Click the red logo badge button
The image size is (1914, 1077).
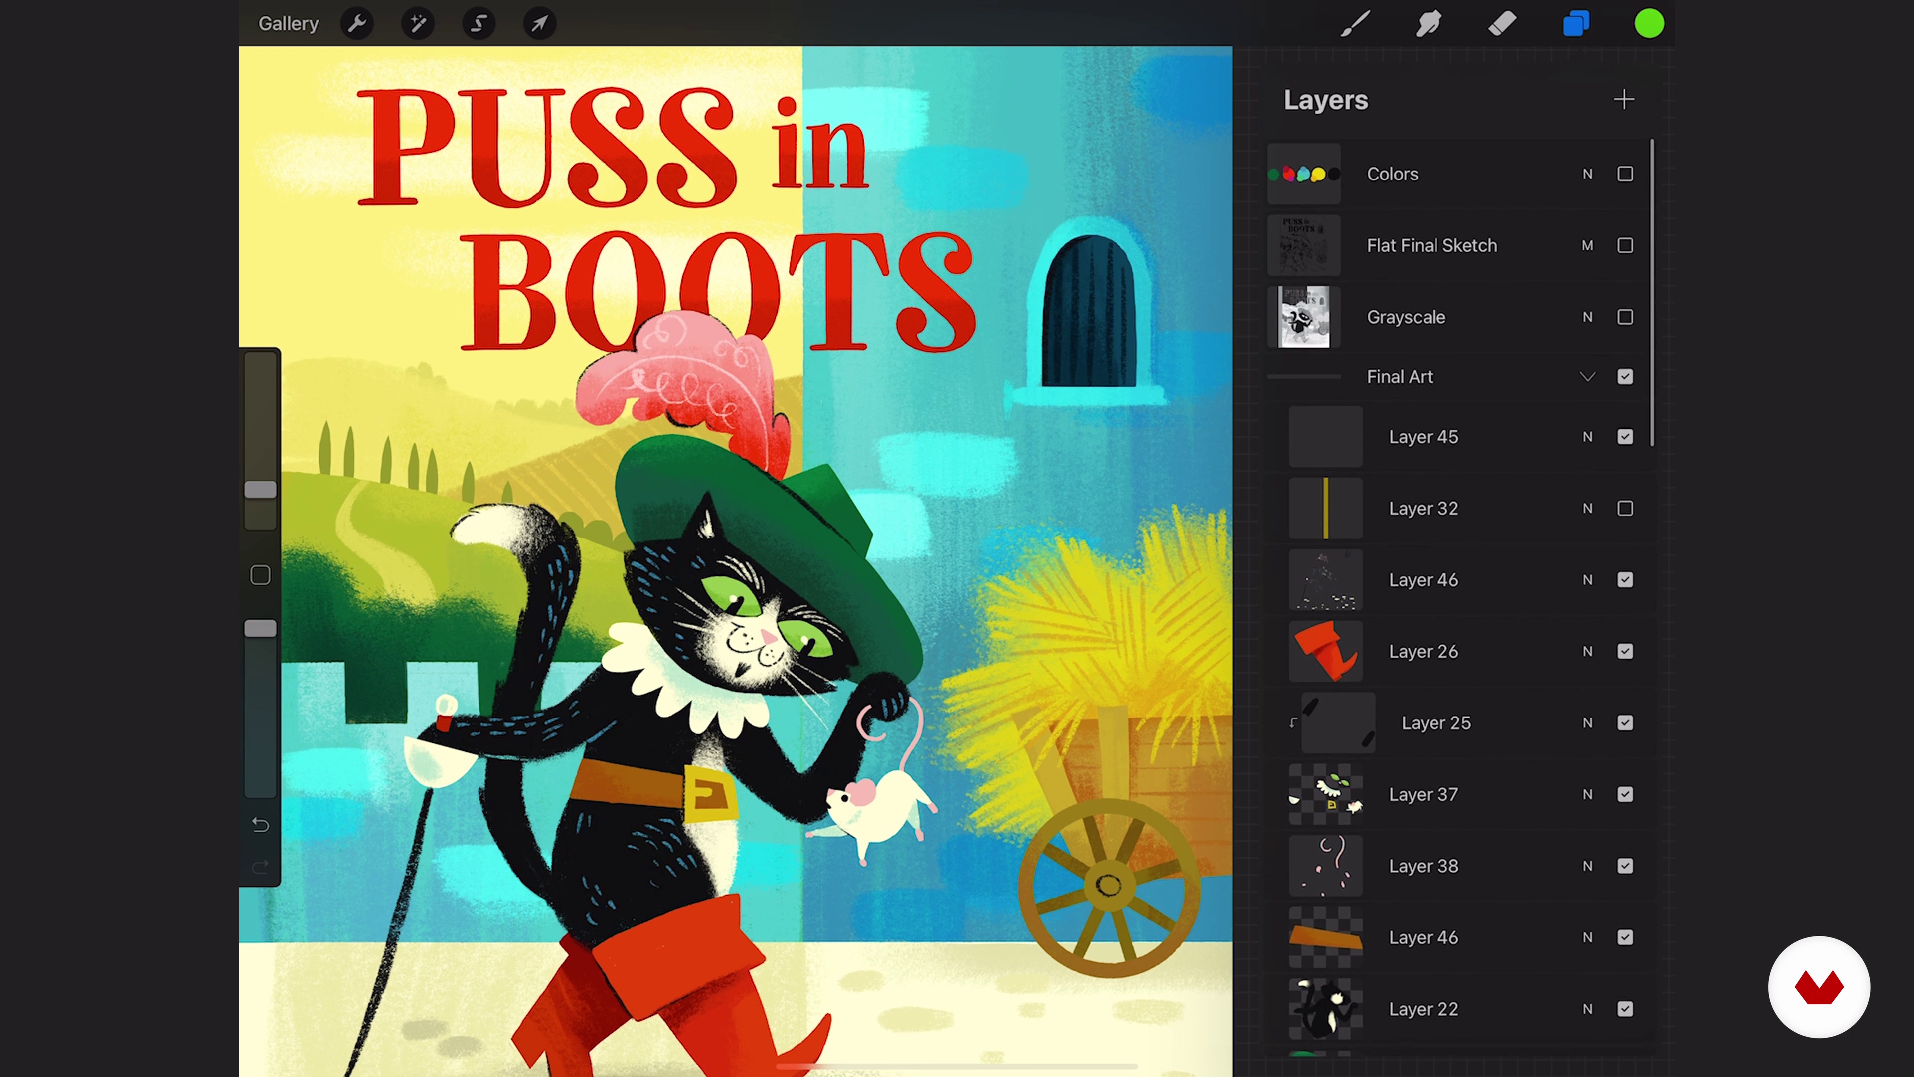pyautogui.click(x=1819, y=987)
